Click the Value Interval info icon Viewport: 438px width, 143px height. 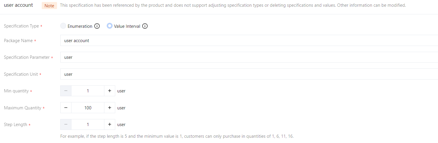145,26
